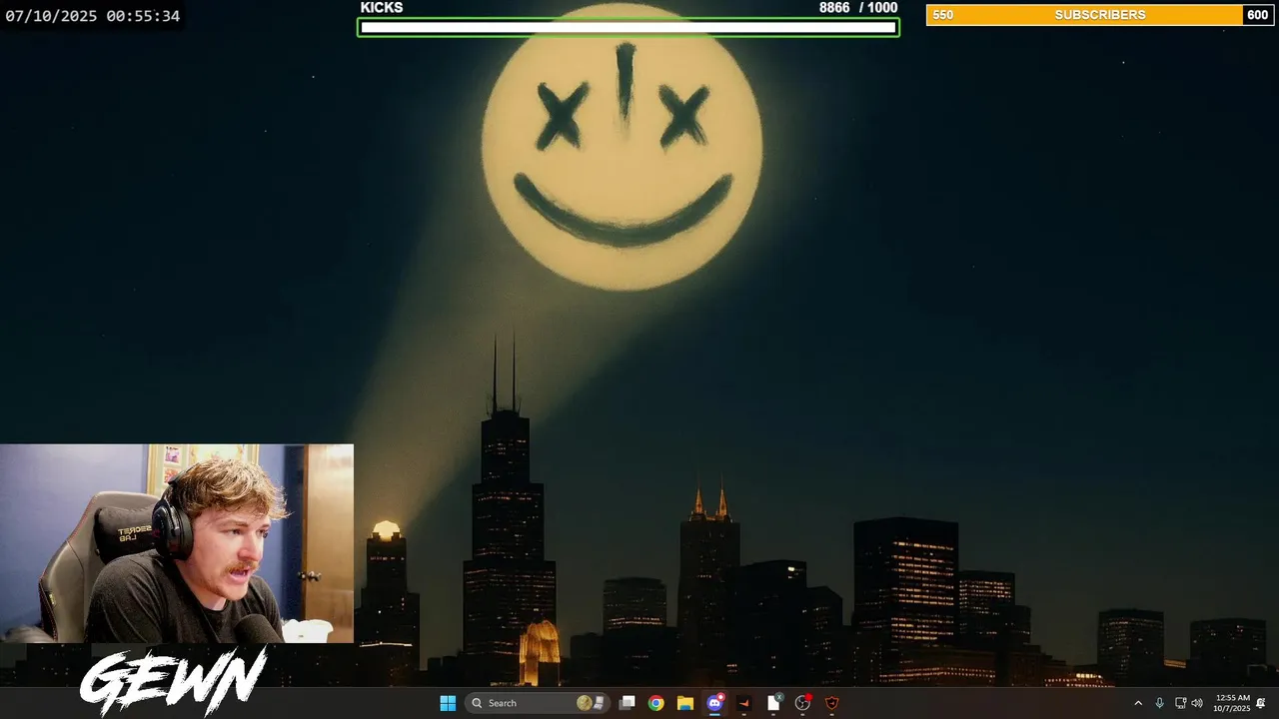Launch Google Chrome from the taskbar
The width and height of the screenshot is (1279, 719).
[x=655, y=703]
